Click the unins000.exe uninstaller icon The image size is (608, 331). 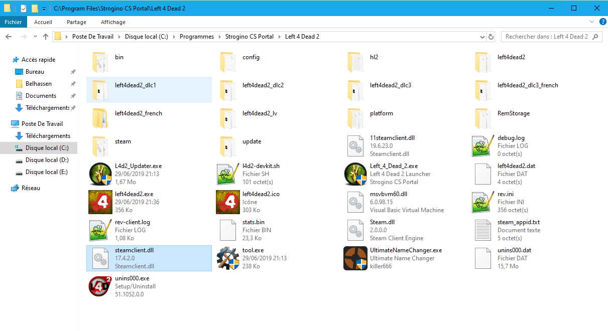pyautogui.click(x=100, y=286)
